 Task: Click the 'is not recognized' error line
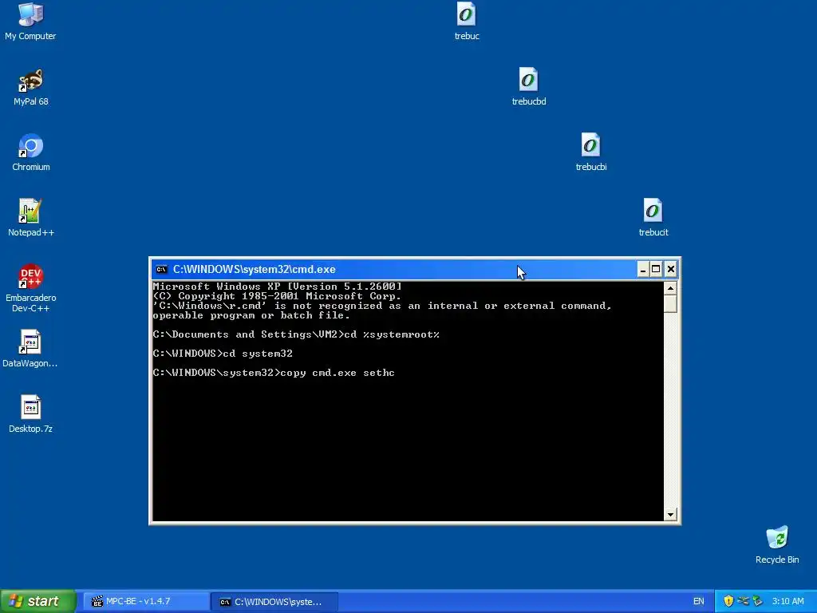[382, 306]
